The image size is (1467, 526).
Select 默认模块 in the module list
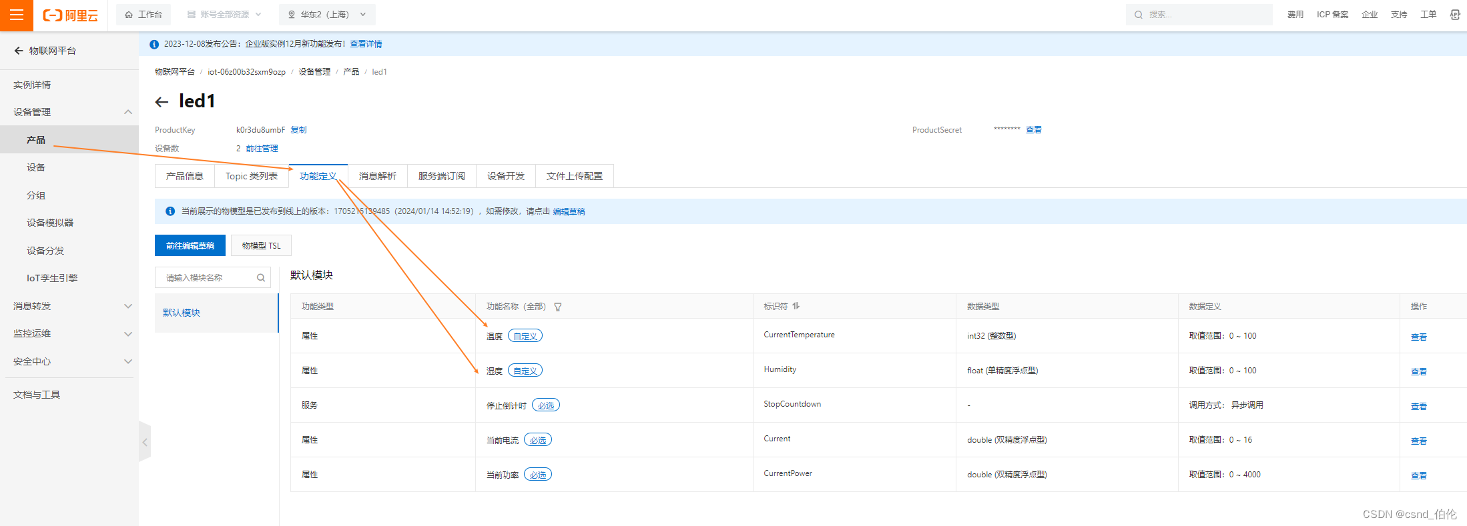216,313
